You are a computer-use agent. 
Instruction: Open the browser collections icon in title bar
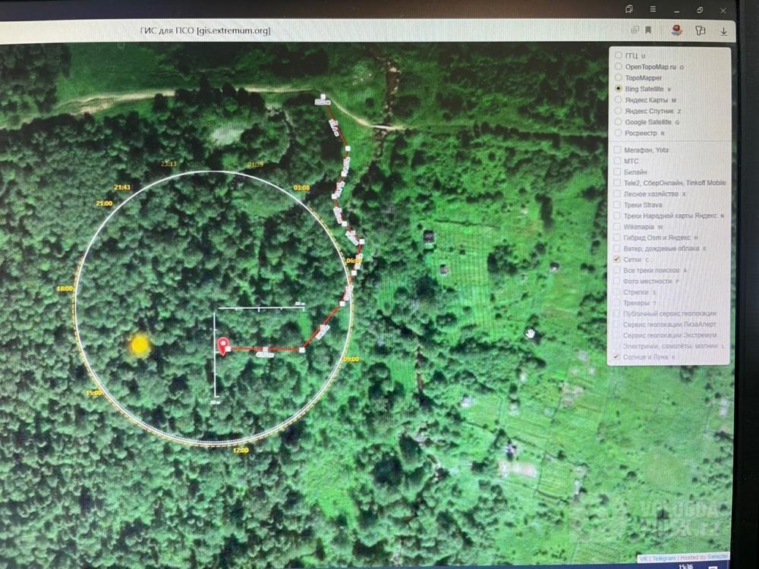(628, 9)
